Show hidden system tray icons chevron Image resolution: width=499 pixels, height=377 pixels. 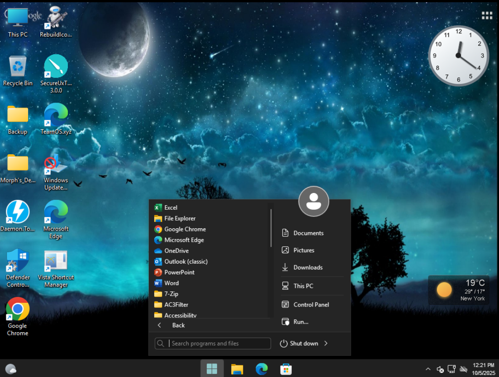428,369
